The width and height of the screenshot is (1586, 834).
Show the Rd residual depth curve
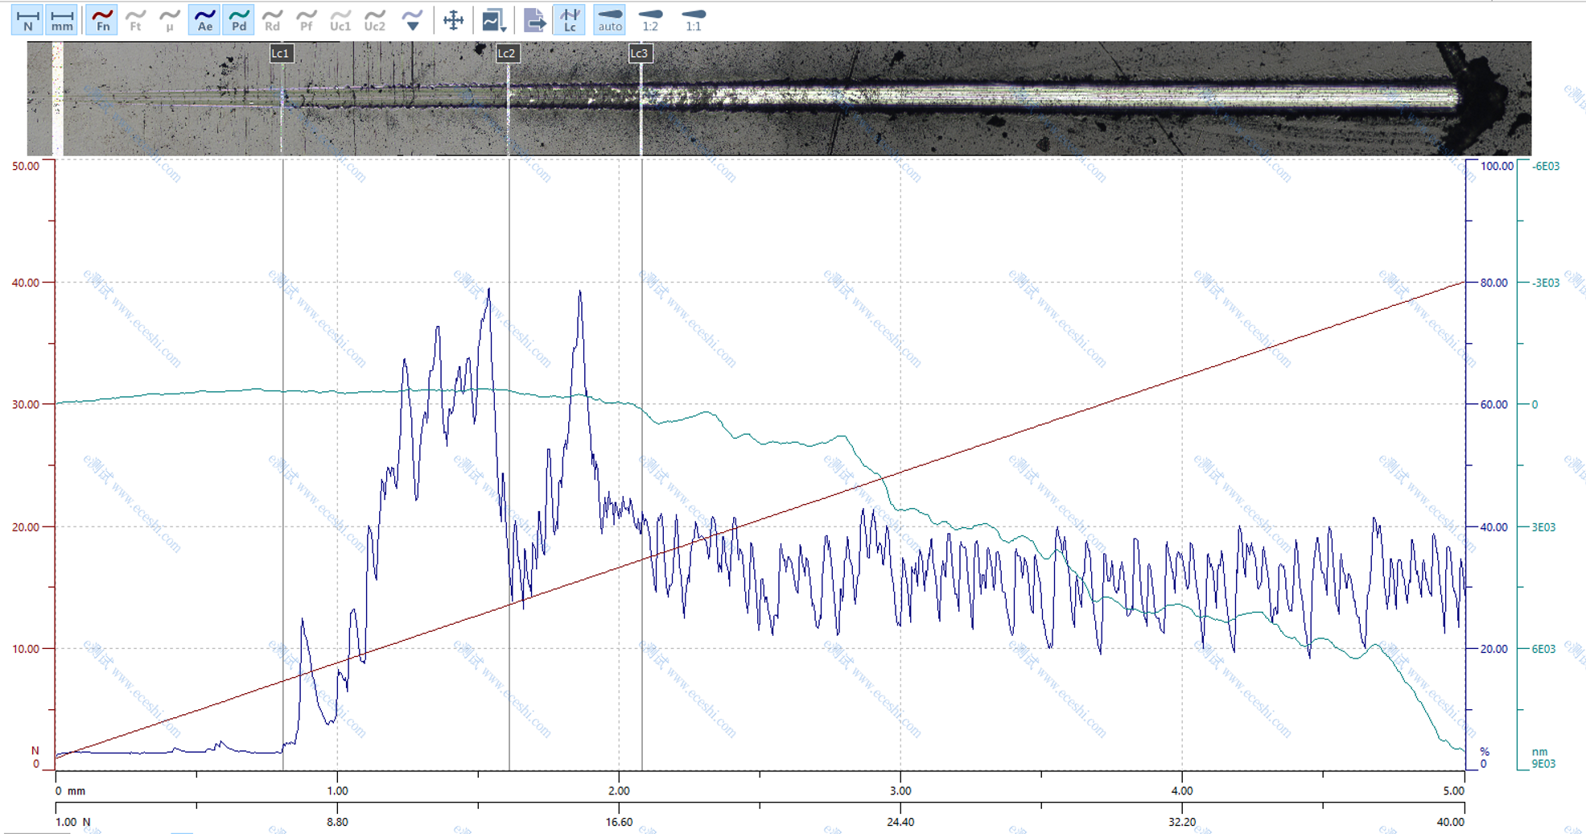273,20
